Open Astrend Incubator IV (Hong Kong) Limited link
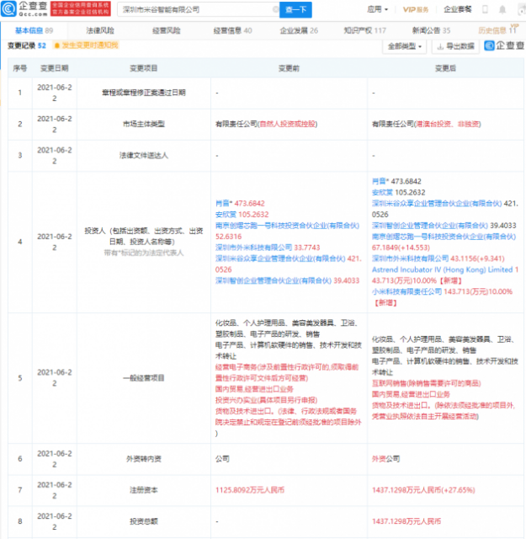The height and width of the screenshot is (539, 526). coord(442,269)
